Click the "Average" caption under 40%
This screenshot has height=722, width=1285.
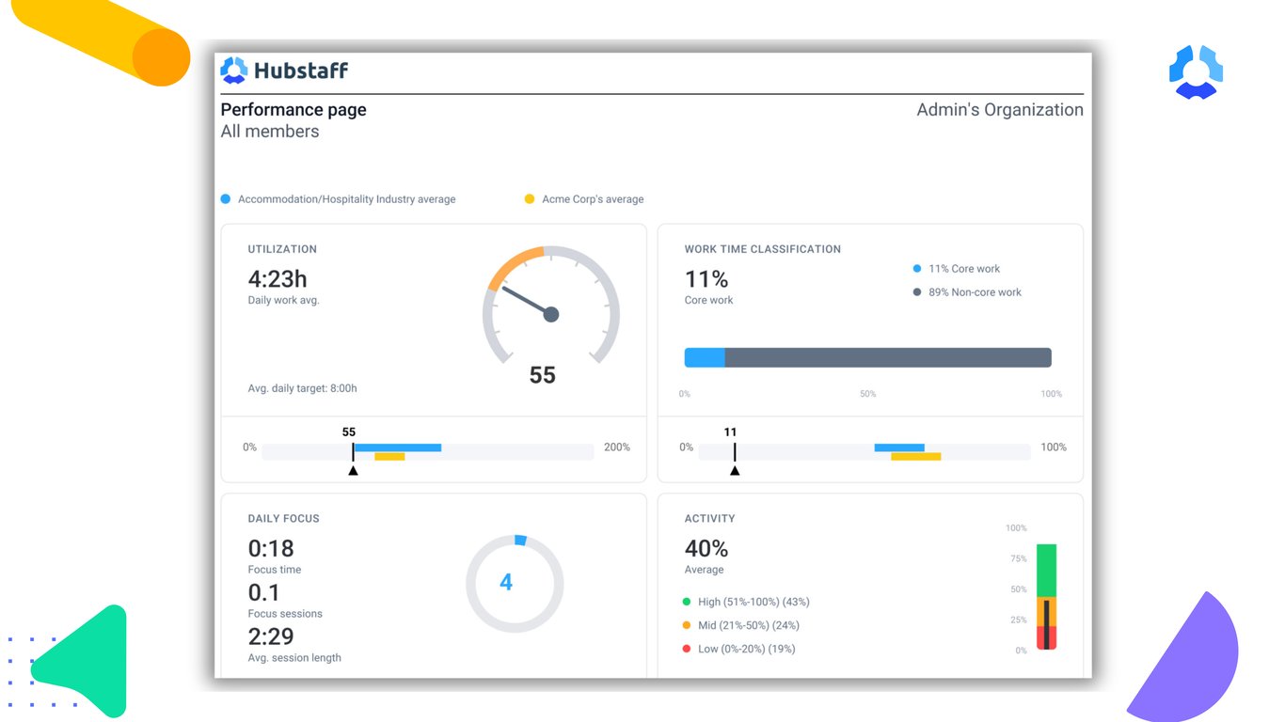coord(705,570)
